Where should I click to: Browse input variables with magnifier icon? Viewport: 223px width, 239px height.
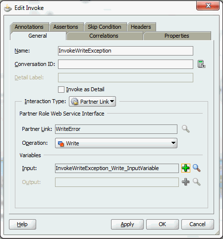pyautogui.click(x=197, y=168)
